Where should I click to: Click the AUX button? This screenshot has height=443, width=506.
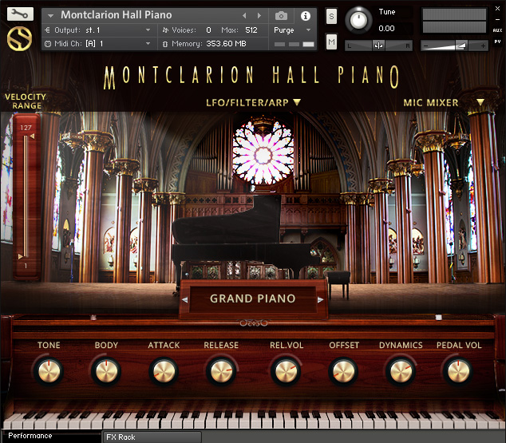(497, 30)
